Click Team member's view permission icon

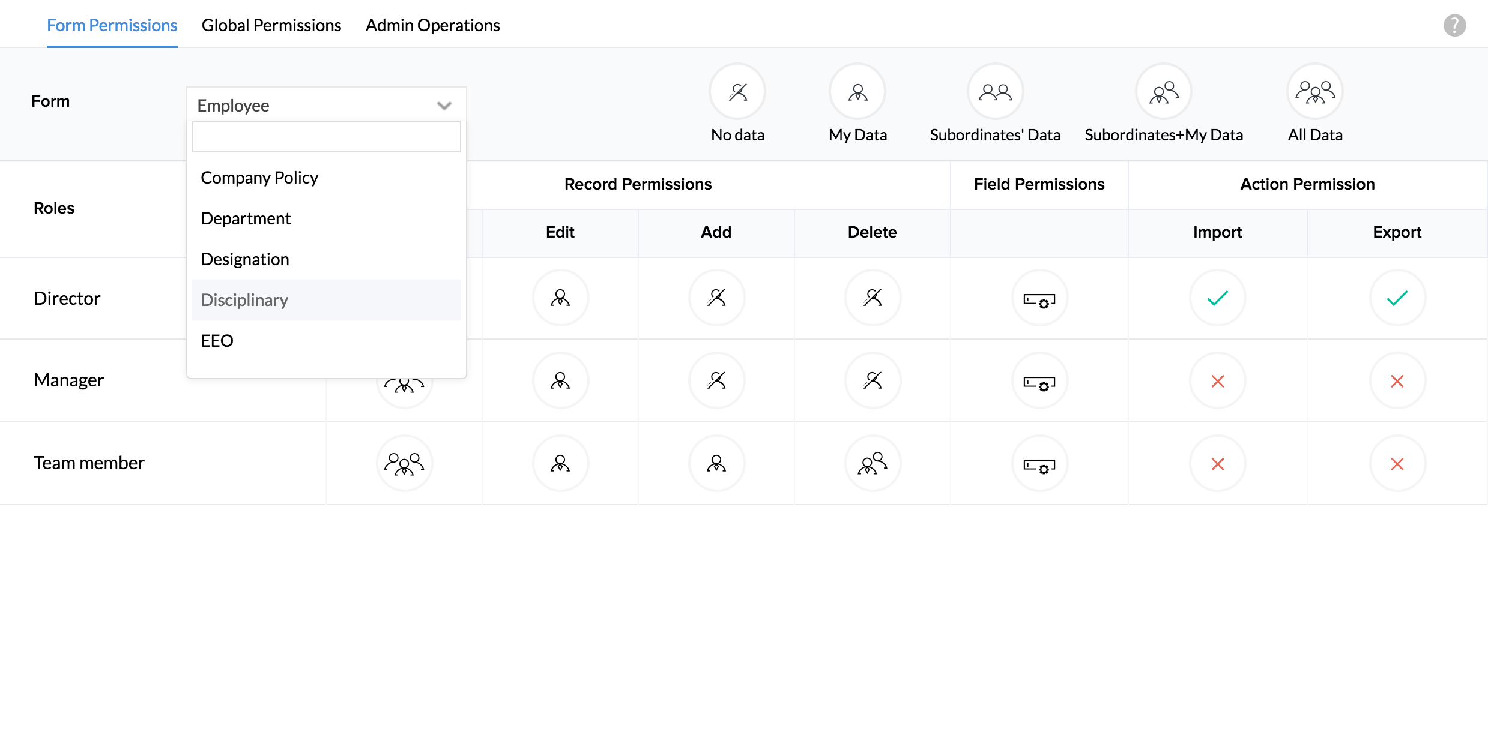[x=404, y=463]
